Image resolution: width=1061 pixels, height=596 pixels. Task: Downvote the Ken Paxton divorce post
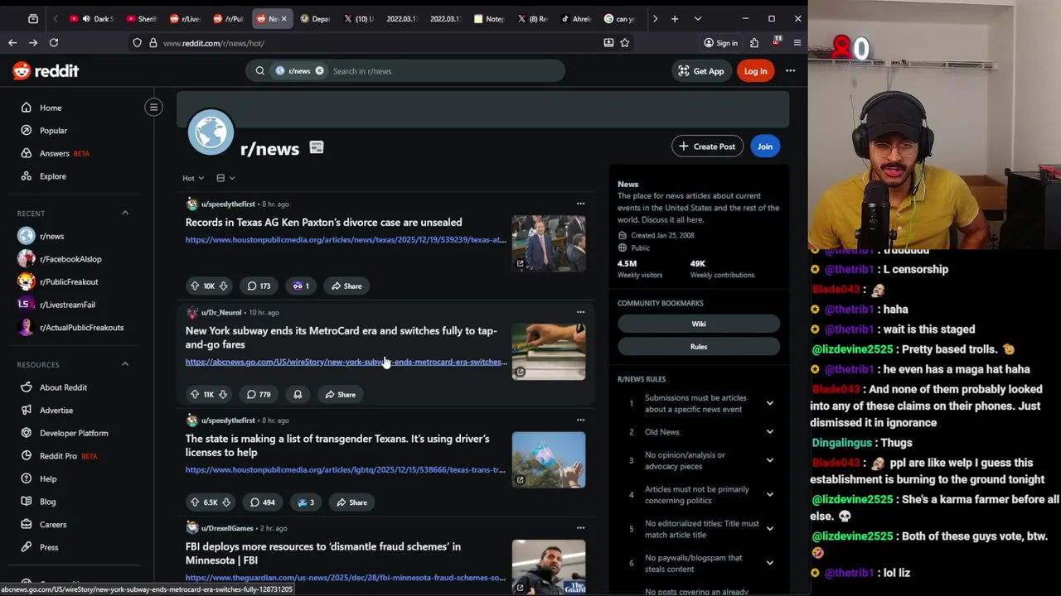click(x=223, y=286)
